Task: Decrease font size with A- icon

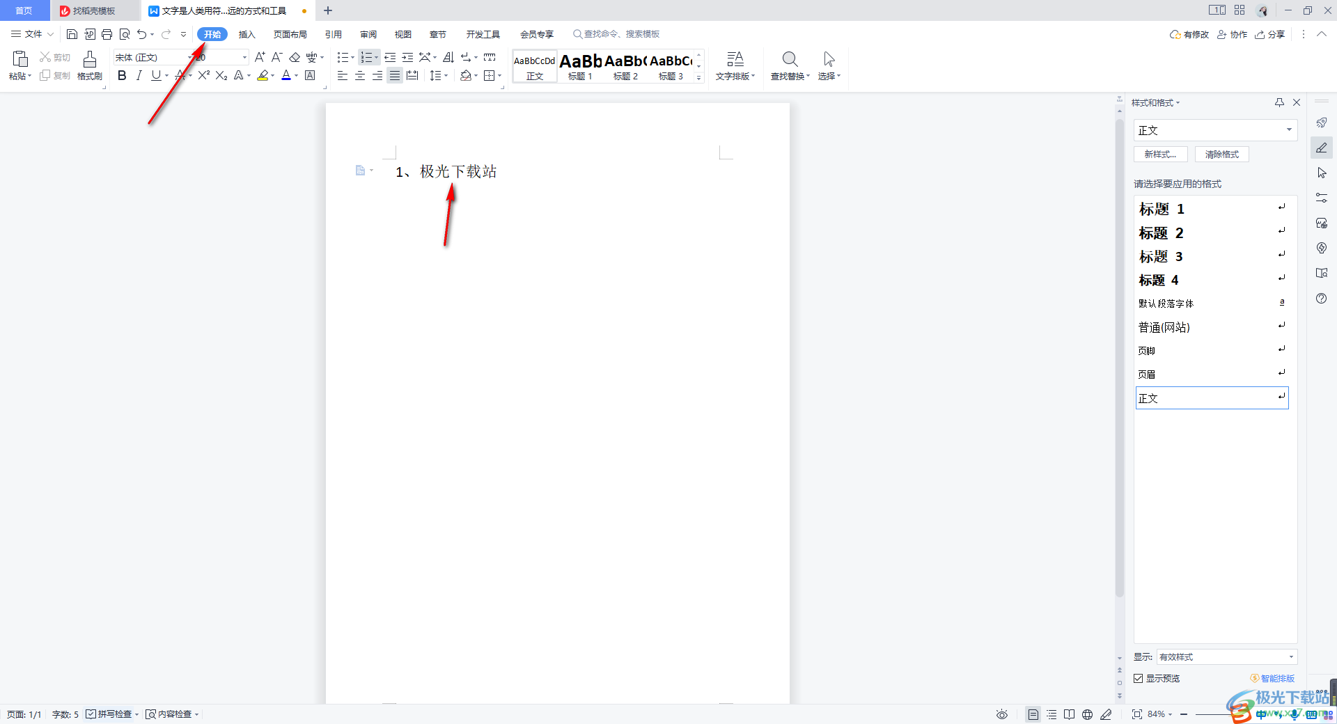Action: click(276, 57)
